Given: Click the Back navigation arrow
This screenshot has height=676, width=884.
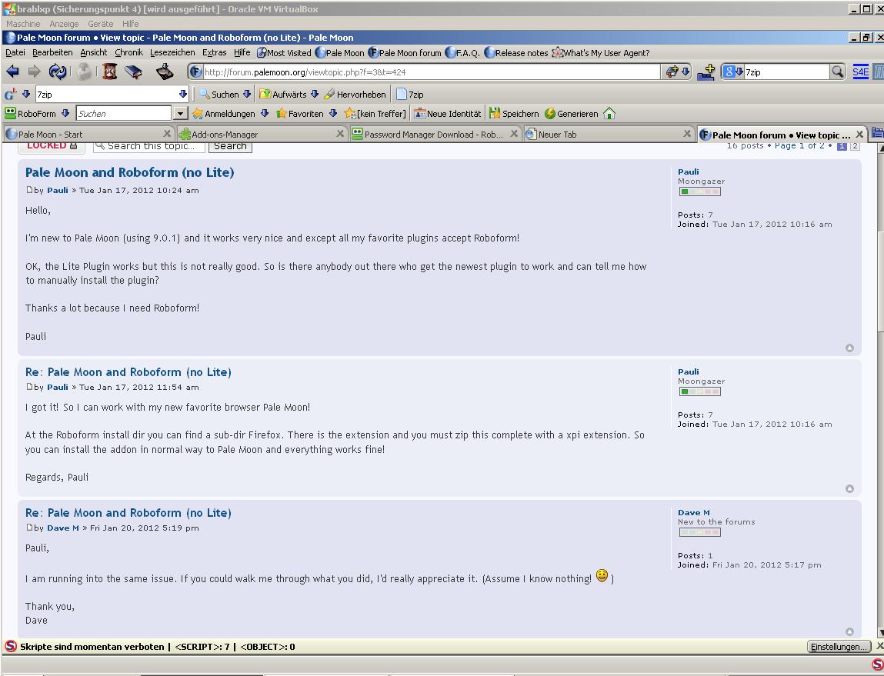Looking at the screenshot, I should pos(12,72).
